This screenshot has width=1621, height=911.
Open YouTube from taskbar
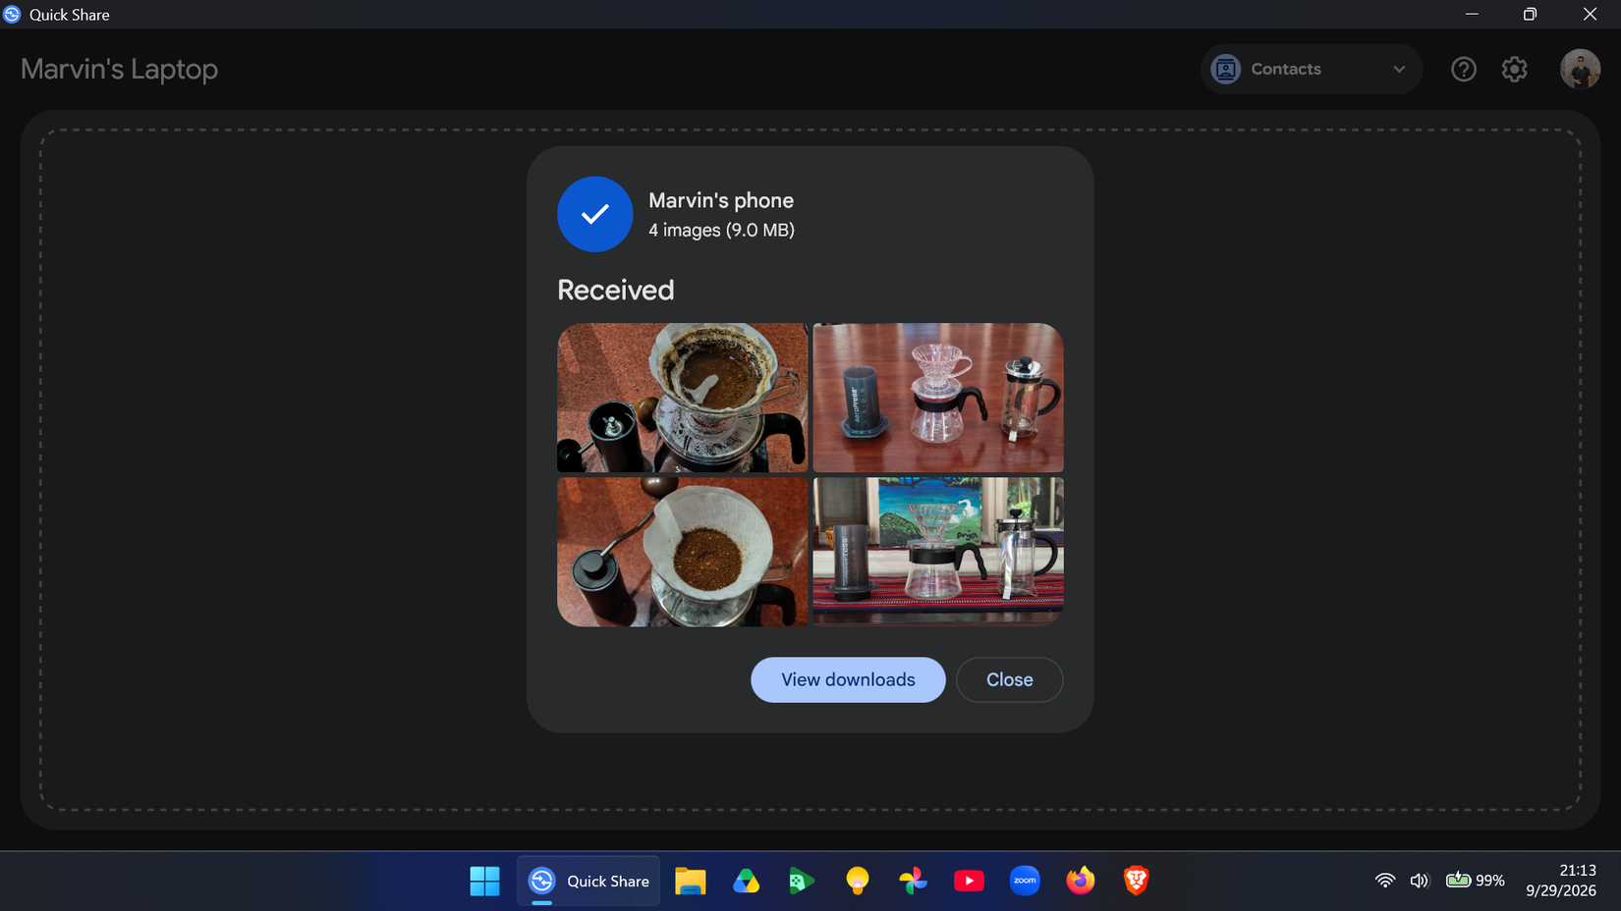tap(969, 881)
